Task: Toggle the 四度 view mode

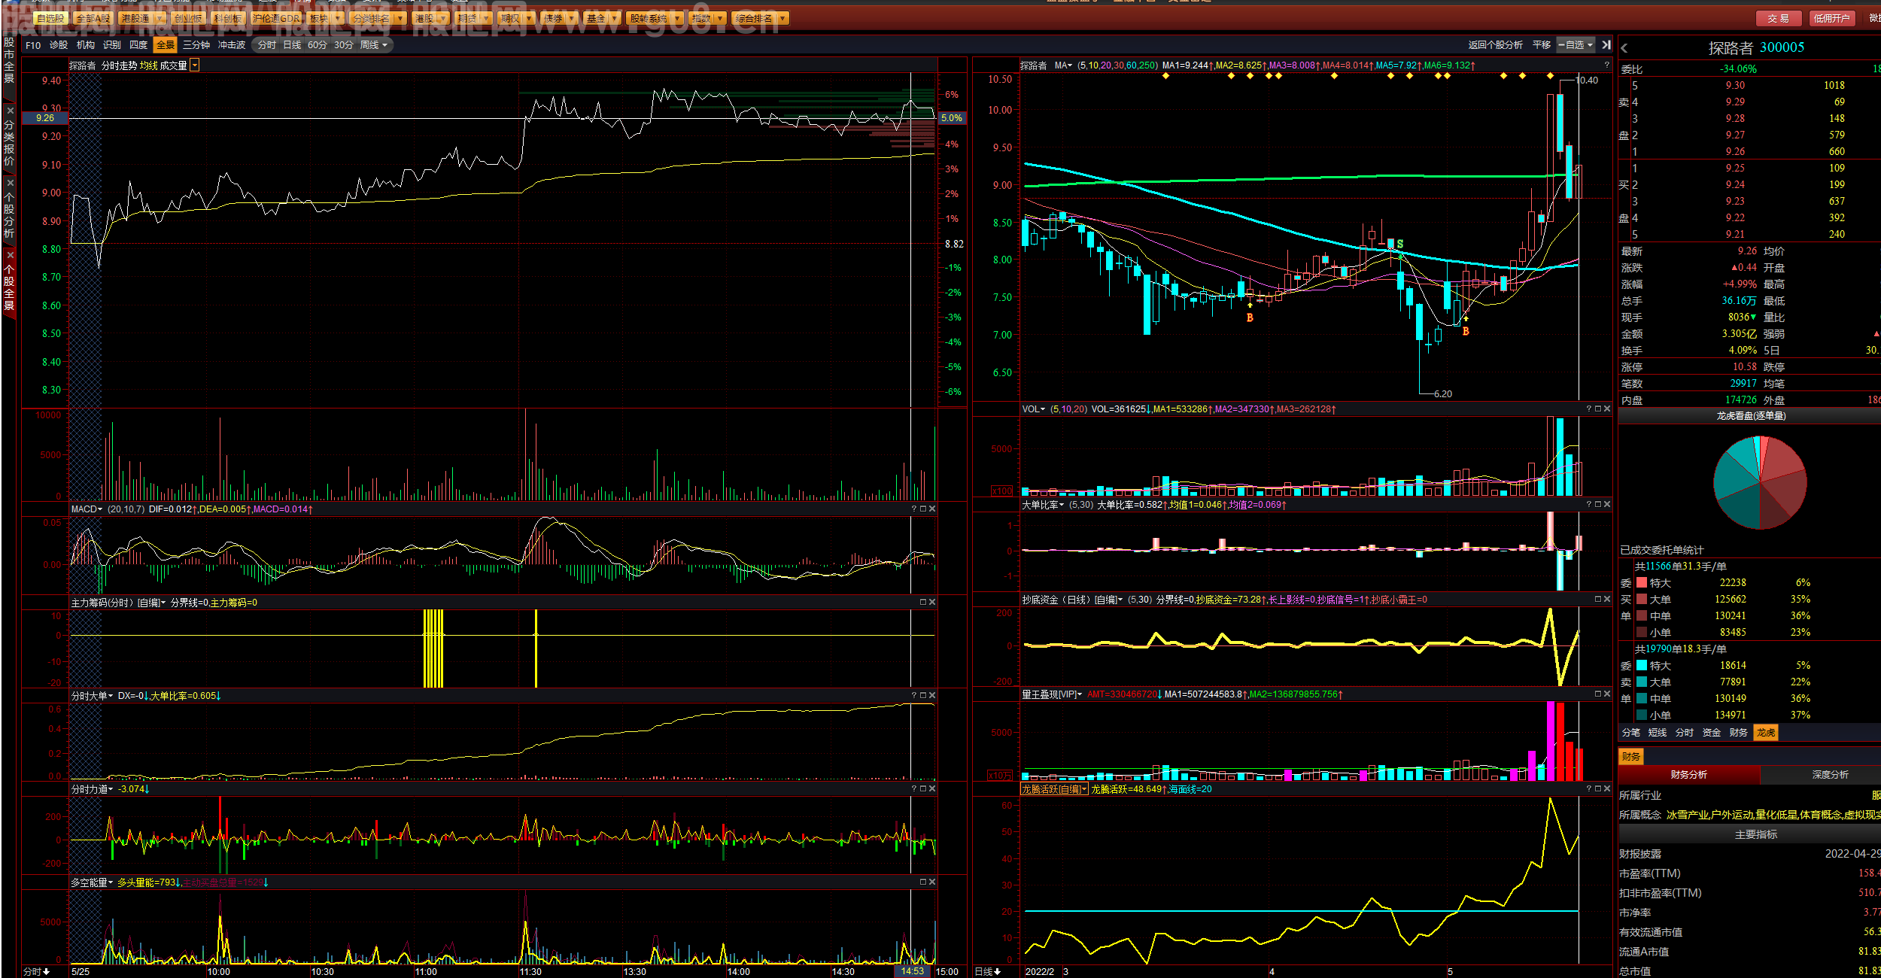Action: tap(138, 45)
